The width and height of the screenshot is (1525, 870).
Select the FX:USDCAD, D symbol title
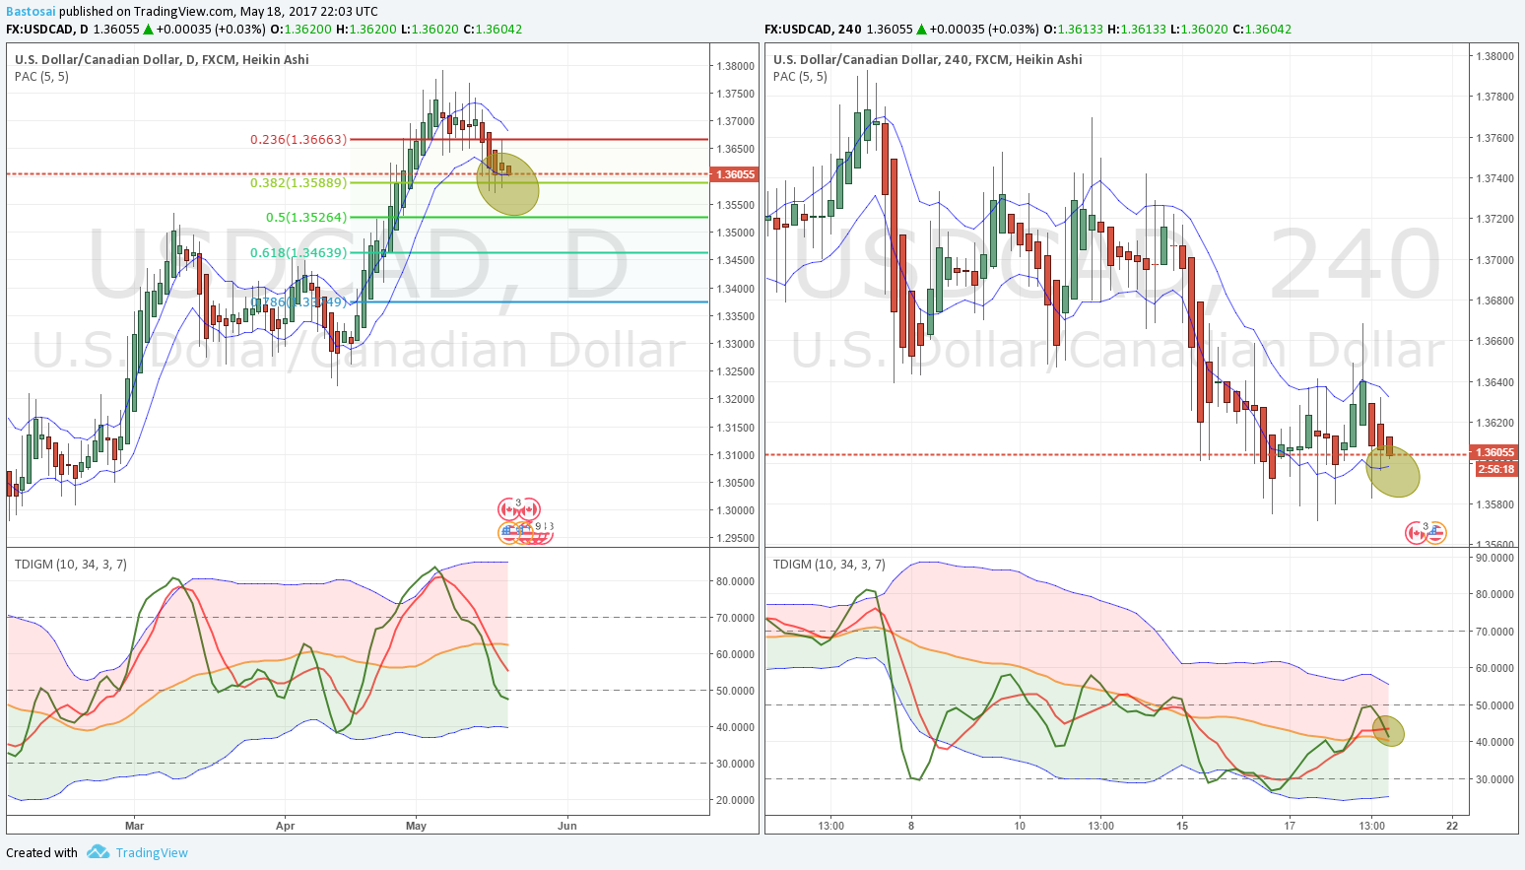coord(46,30)
